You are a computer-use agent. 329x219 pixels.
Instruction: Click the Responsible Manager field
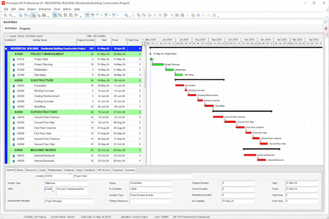click(69, 201)
